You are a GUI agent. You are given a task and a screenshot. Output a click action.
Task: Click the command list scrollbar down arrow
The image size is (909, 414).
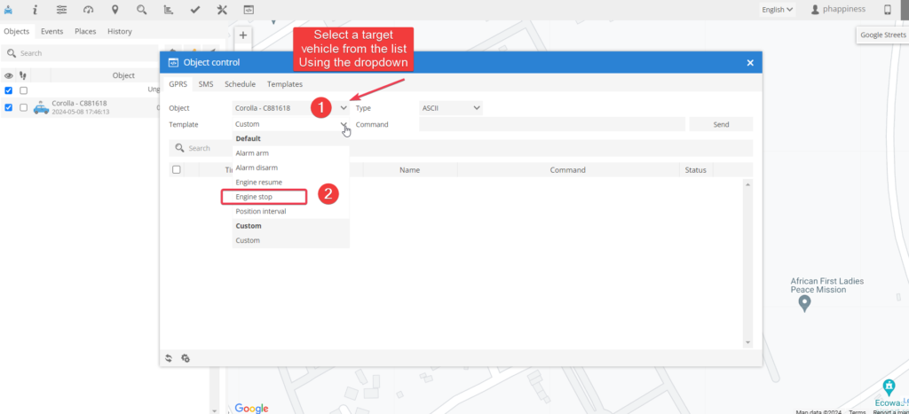[x=747, y=341]
